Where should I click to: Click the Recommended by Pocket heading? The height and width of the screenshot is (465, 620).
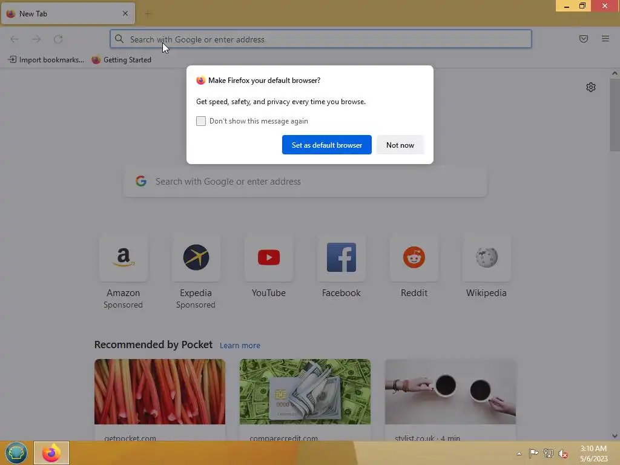pos(153,345)
